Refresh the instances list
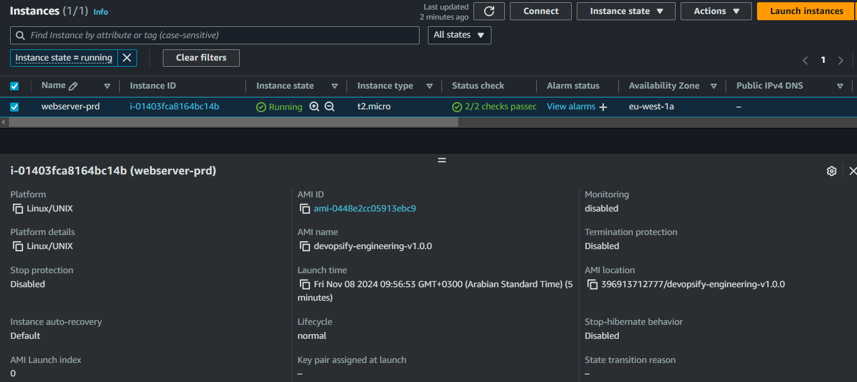The width and height of the screenshot is (857, 382). [489, 11]
